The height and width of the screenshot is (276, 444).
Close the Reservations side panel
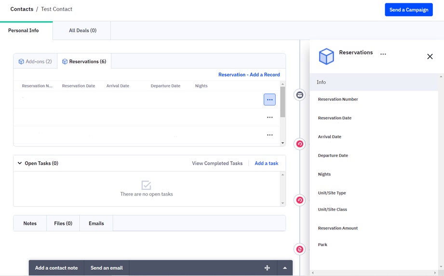point(430,56)
